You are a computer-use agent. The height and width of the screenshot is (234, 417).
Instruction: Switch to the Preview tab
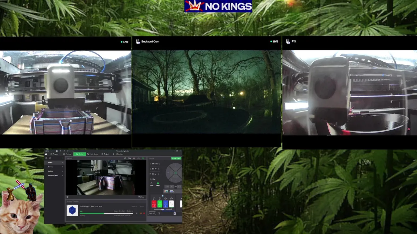pyautogui.click(x=67, y=154)
